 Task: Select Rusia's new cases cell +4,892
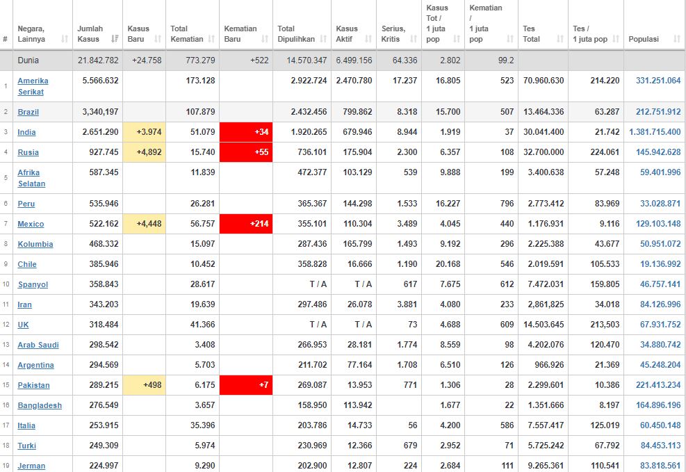(145, 152)
